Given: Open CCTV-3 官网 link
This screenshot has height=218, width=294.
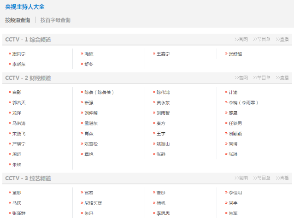Looking at the screenshot, I should point(241,178).
